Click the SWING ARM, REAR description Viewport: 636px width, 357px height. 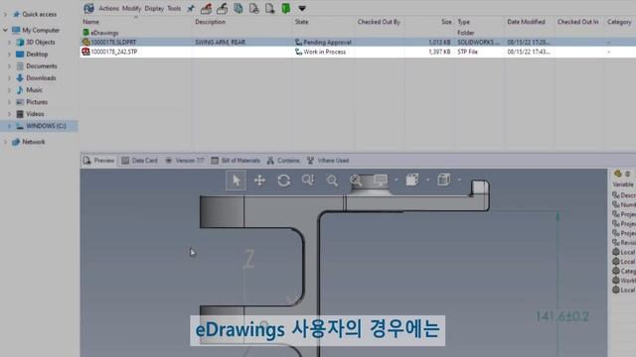pos(221,42)
